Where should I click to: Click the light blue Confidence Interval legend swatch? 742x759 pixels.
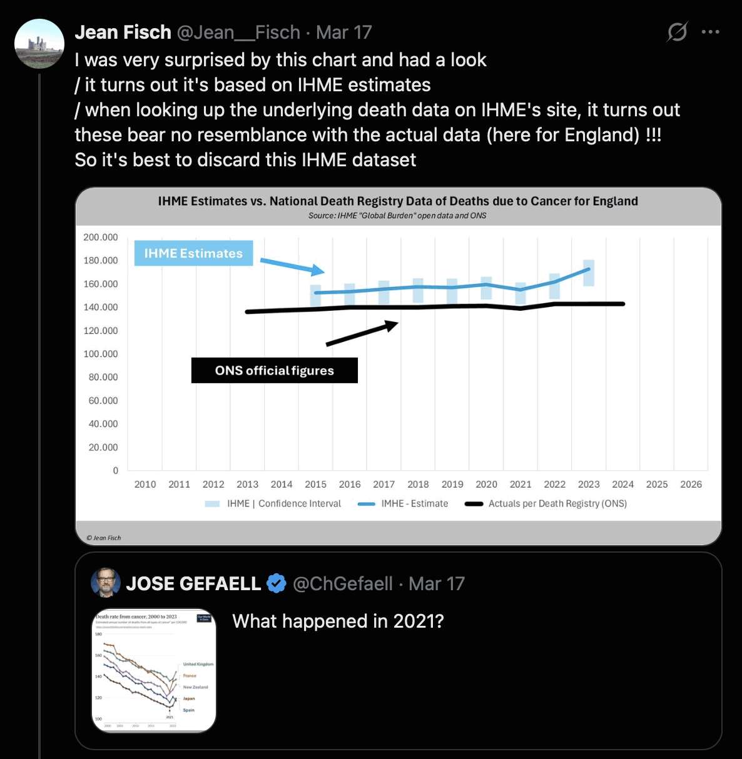point(212,504)
